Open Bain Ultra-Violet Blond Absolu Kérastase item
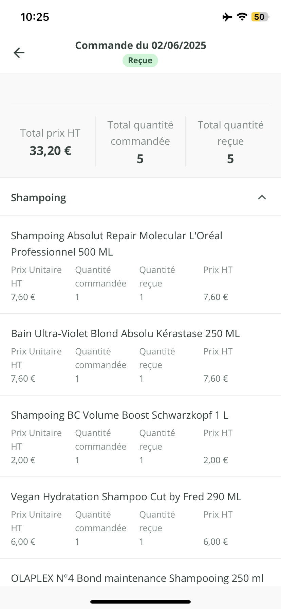Viewport: 281px width, 609px height. coord(125,333)
